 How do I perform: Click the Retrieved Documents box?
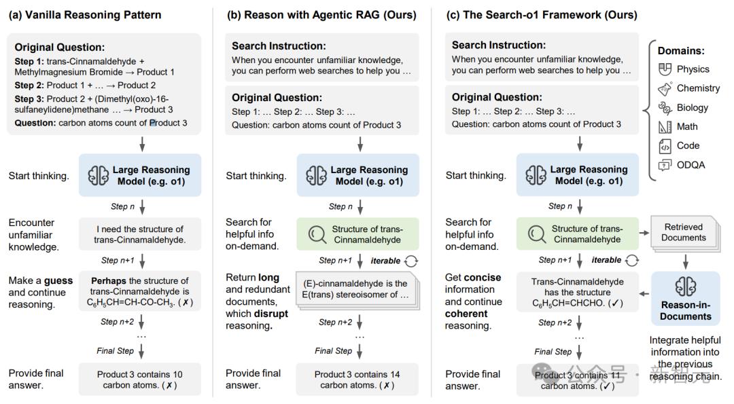pos(685,234)
